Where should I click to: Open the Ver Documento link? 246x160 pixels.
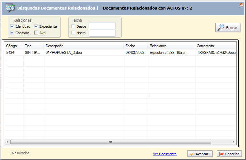pyautogui.click(x=164, y=154)
